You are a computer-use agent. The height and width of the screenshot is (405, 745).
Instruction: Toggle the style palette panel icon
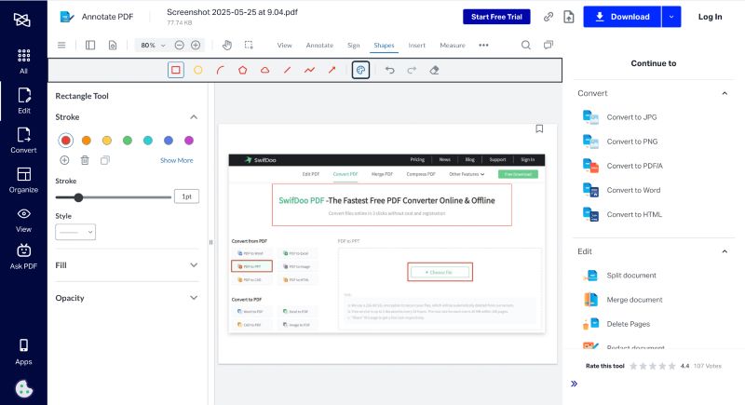click(x=360, y=70)
